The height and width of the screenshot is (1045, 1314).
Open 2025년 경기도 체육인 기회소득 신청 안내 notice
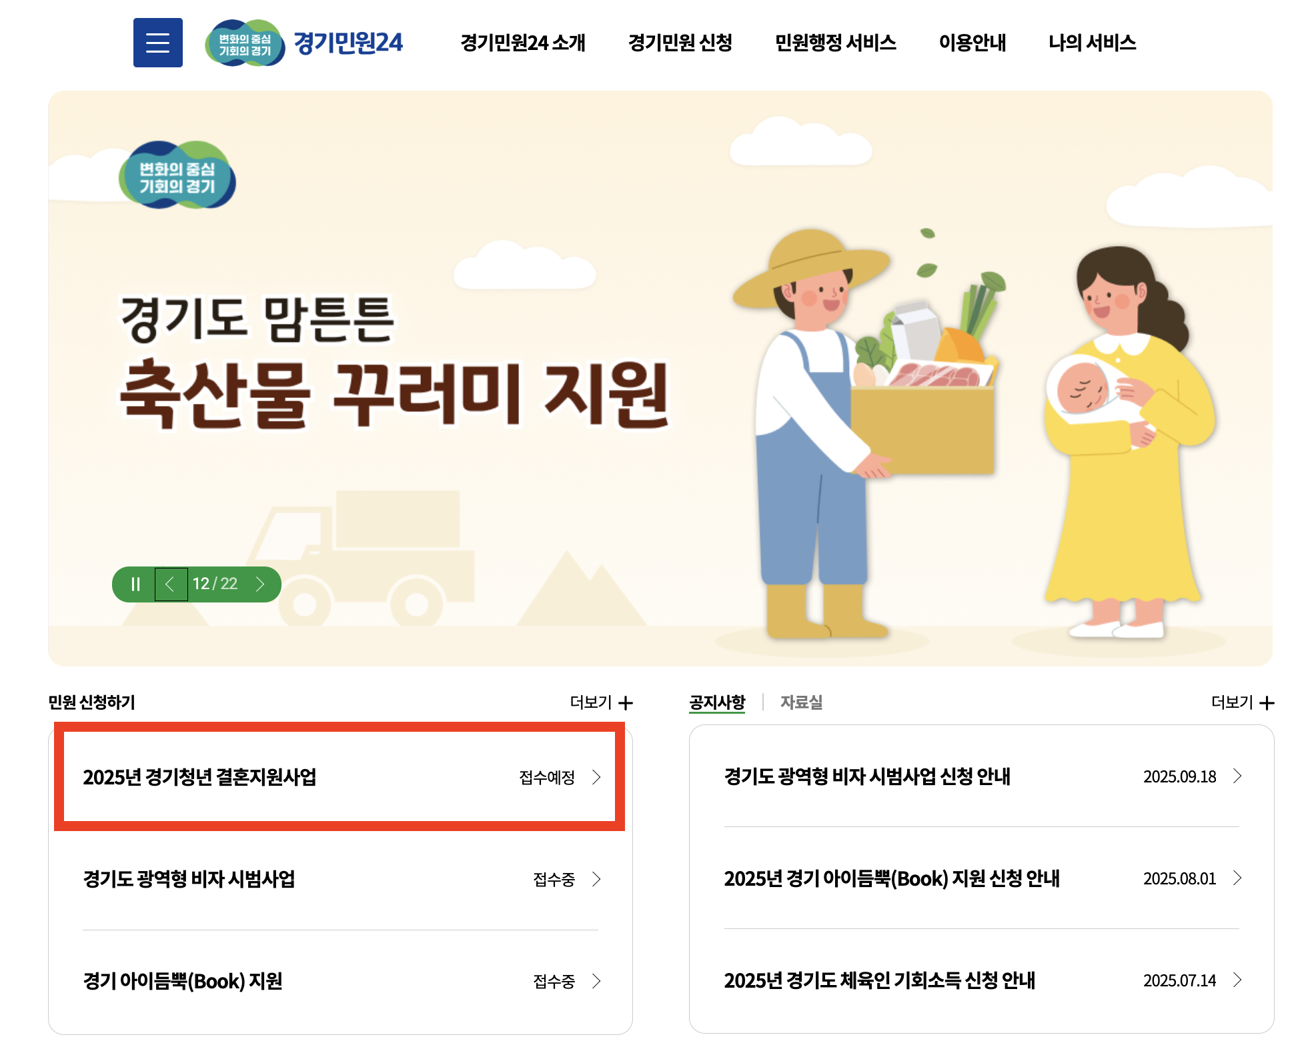point(879,980)
